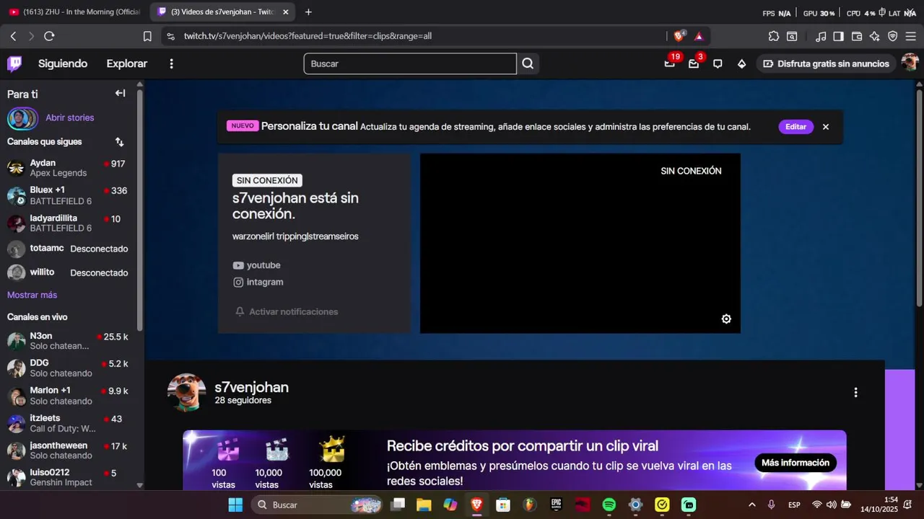This screenshot has width=924, height=519.
Task: Expand followed channels with Mostrar más
Action: tap(32, 295)
